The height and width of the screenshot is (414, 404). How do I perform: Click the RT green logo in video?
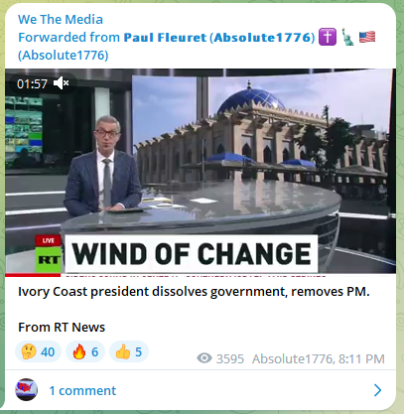pos(49,260)
